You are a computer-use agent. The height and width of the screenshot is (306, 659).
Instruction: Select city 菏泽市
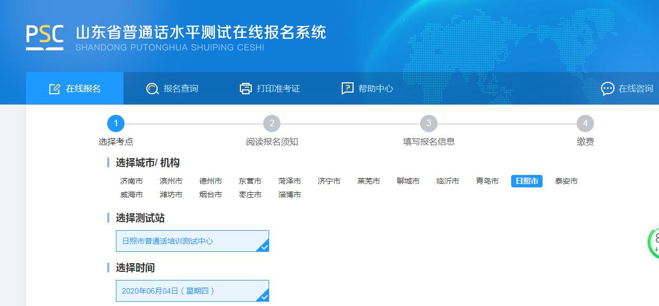(290, 181)
